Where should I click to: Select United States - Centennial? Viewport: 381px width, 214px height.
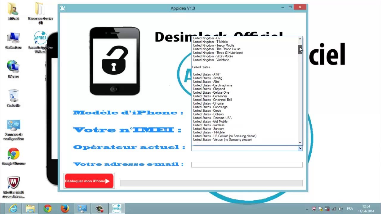pos(210,96)
